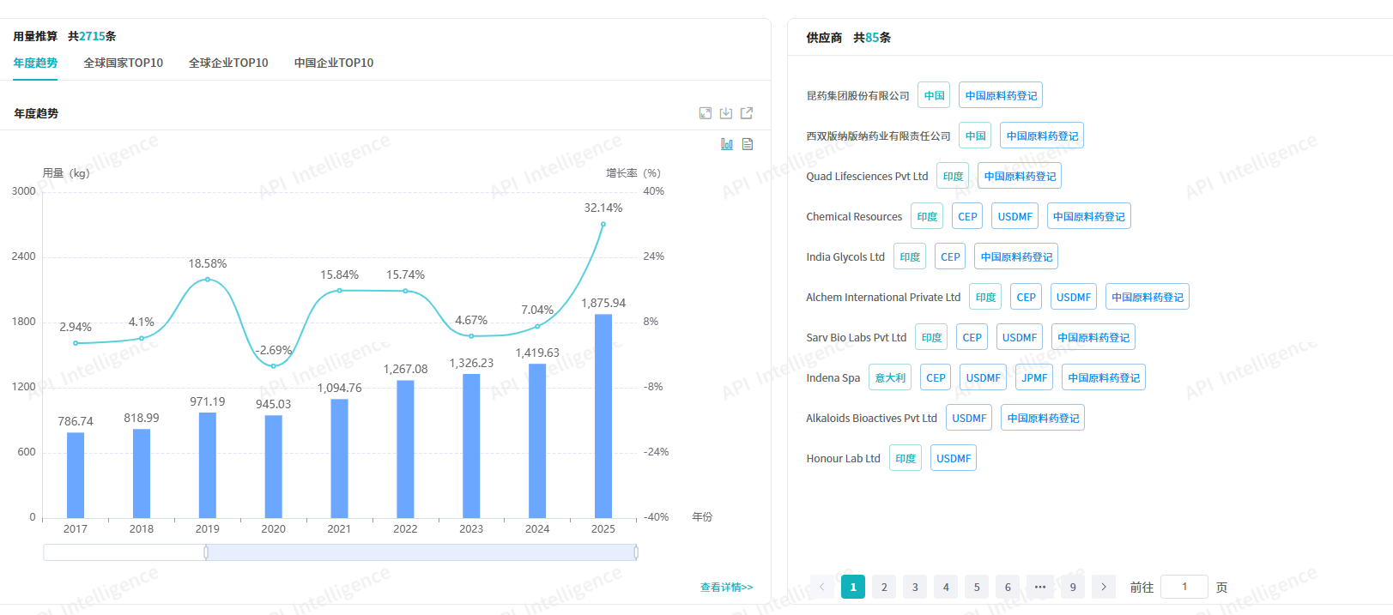
Task: Expand hidden pages via ellipsis button
Action: pyautogui.click(x=1040, y=587)
